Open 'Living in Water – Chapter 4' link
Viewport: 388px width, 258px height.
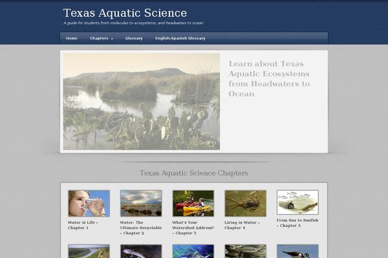tap(242, 225)
